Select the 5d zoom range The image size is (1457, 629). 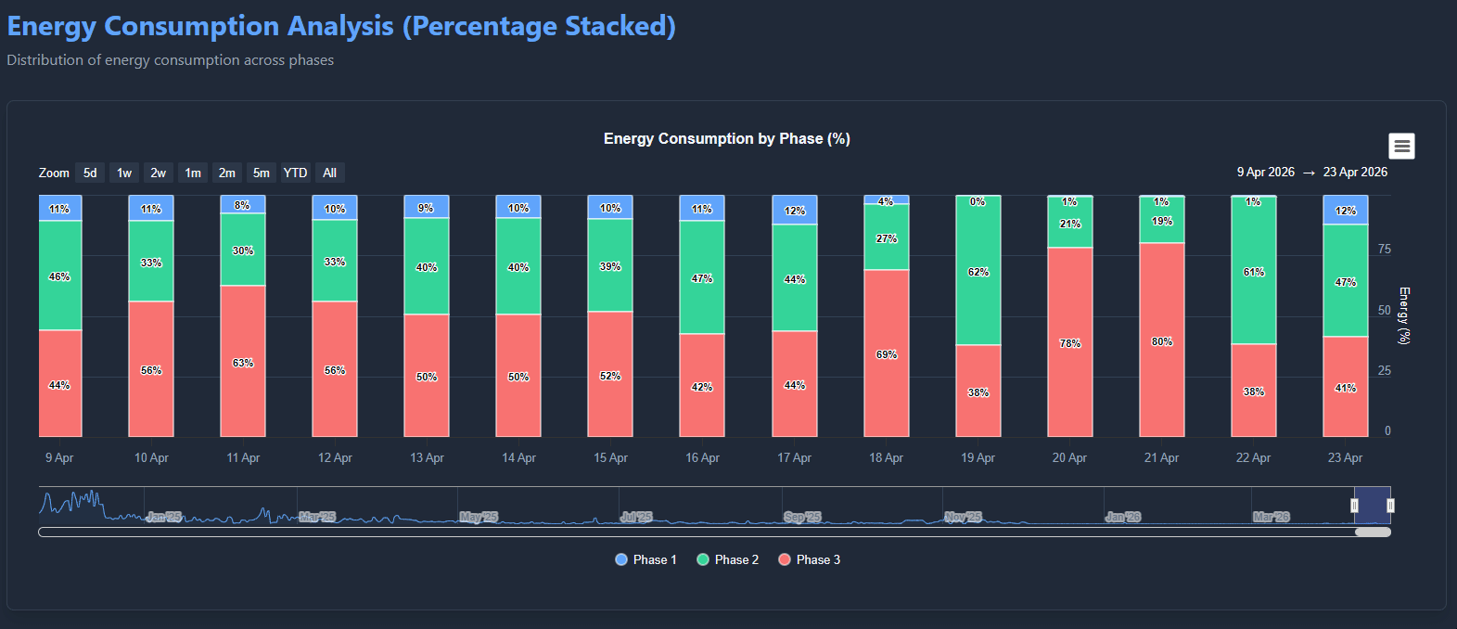[90, 173]
